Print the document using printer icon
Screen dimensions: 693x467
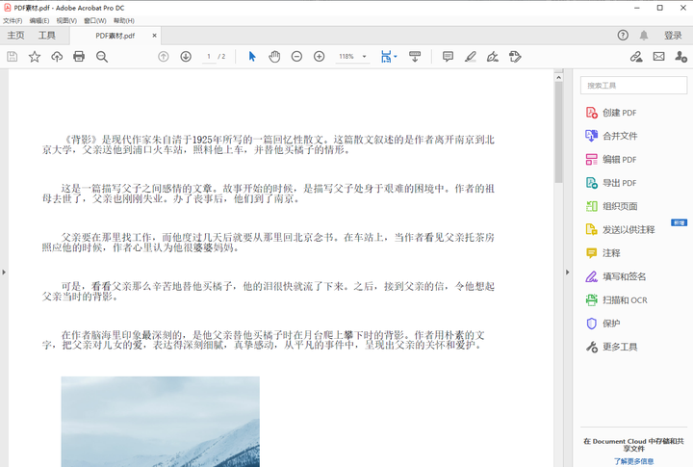click(x=79, y=57)
